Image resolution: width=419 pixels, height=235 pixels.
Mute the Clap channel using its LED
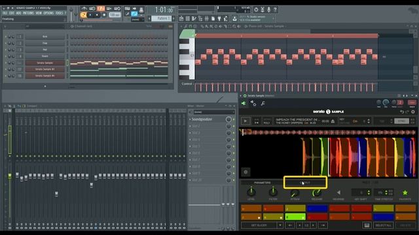tap(6, 43)
